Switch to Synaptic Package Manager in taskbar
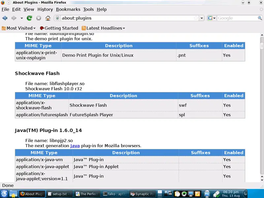The width and height of the screenshot is (264, 198). [x=143, y=194]
